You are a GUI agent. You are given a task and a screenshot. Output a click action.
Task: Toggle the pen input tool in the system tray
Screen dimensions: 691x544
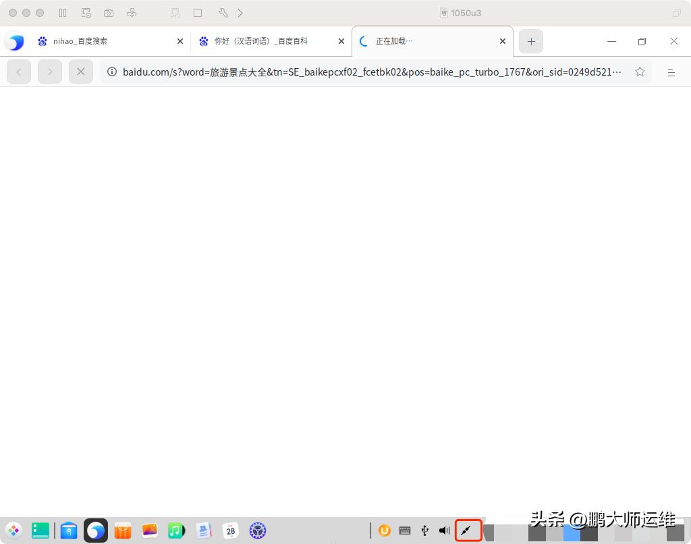[468, 531]
